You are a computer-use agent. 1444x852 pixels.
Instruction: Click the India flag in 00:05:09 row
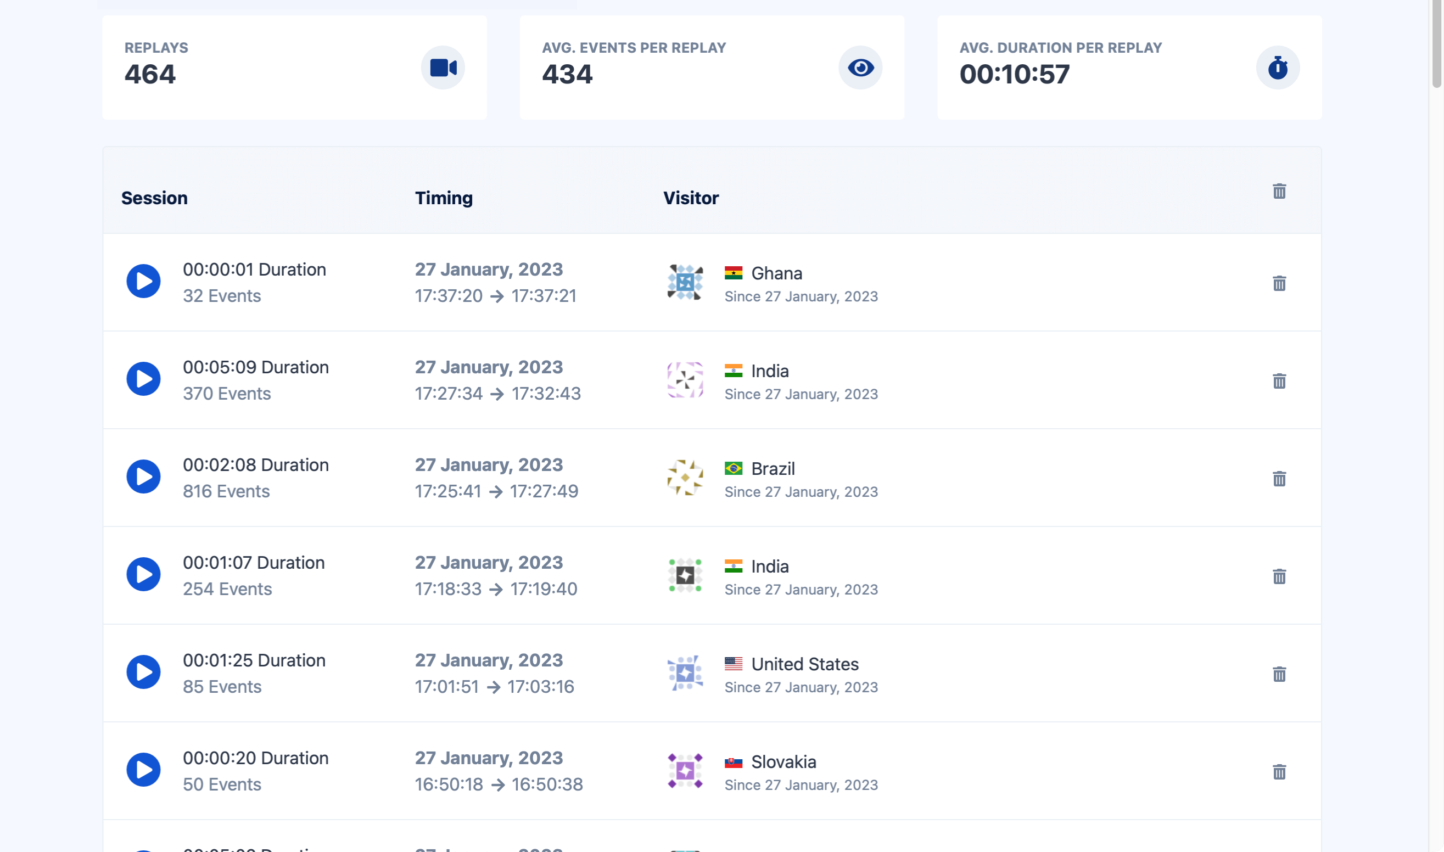pyautogui.click(x=733, y=371)
